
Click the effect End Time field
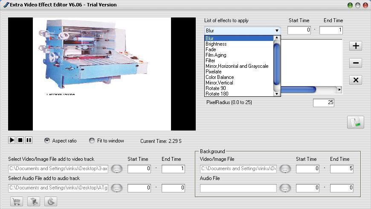[x=331, y=30]
